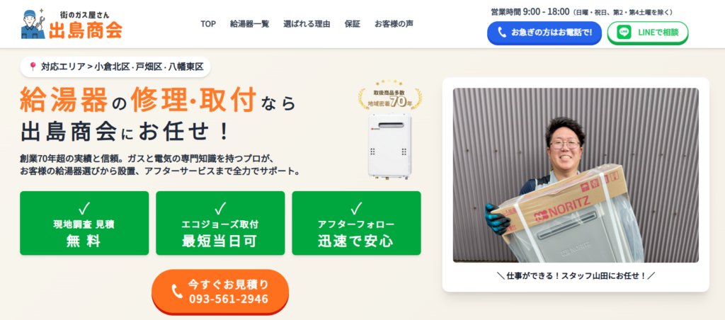725x320 pixels.
Task: Click the checkmark above アフターフォロー
Action: (x=356, y=209)
